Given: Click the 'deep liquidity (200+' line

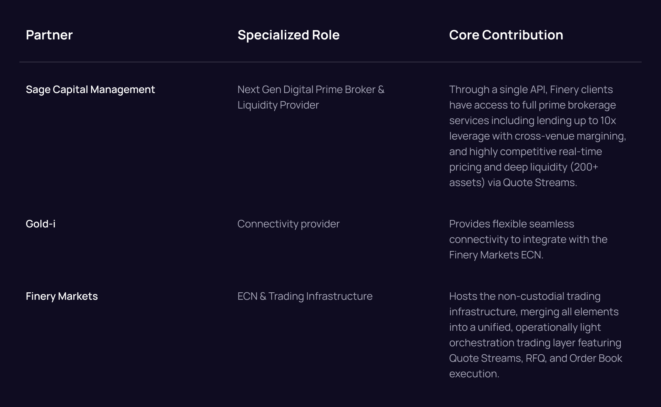Looking at the screenshot, I should click(x=524, y=167).
